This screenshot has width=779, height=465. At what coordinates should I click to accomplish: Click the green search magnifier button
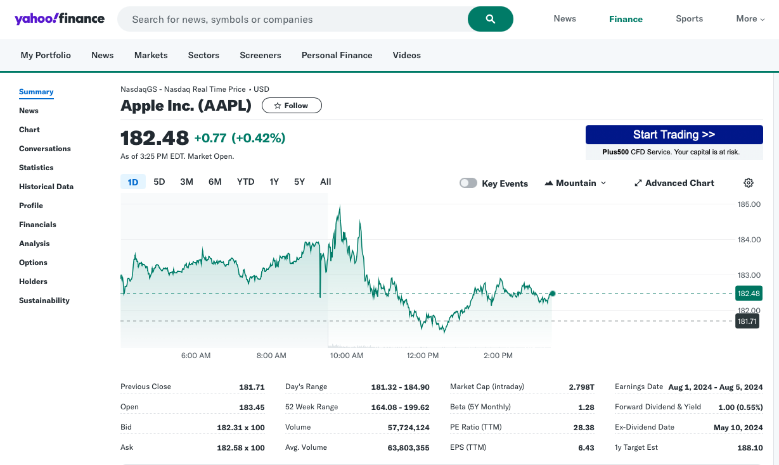coord(491,19)
